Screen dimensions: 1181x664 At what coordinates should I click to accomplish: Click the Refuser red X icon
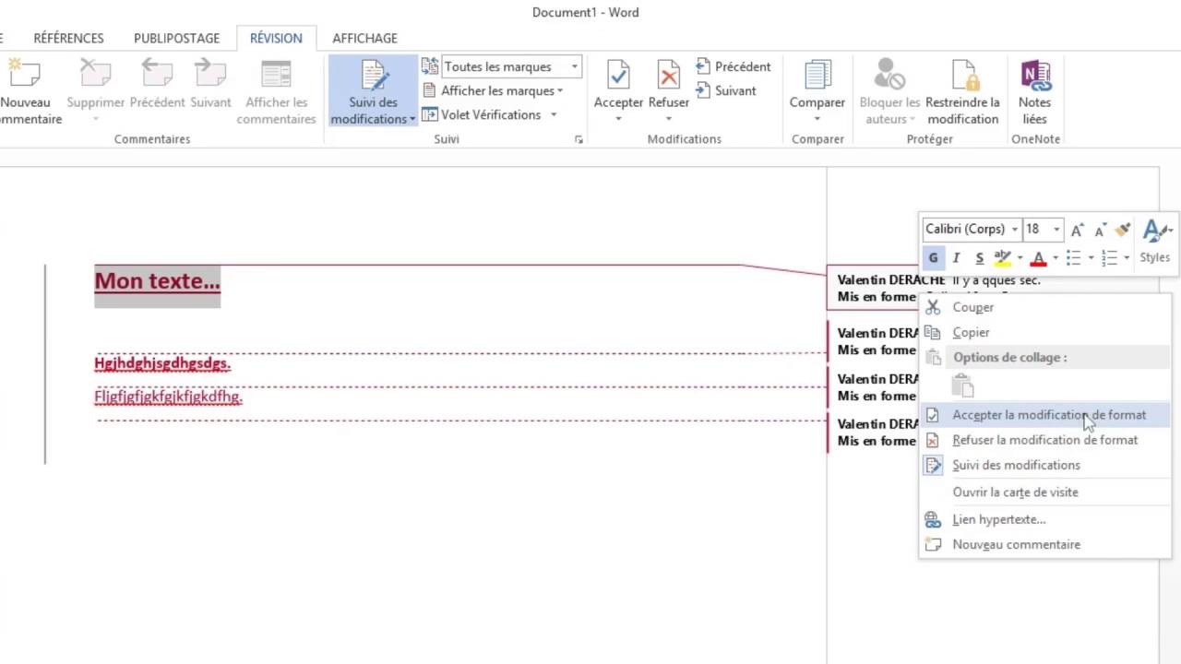(668, 76)
